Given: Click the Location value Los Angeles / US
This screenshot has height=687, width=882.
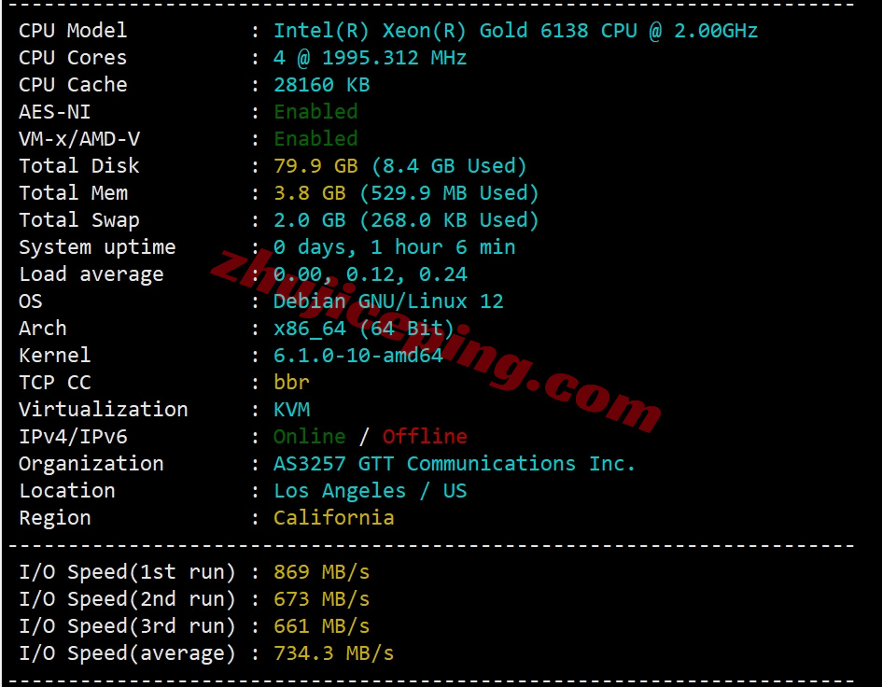Looking at the screenshot, I should pyautogui.click(x=370, y=491).
